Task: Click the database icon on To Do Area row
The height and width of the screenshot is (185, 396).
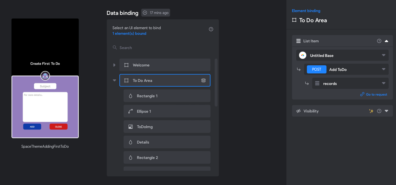Action: point(203,80)
